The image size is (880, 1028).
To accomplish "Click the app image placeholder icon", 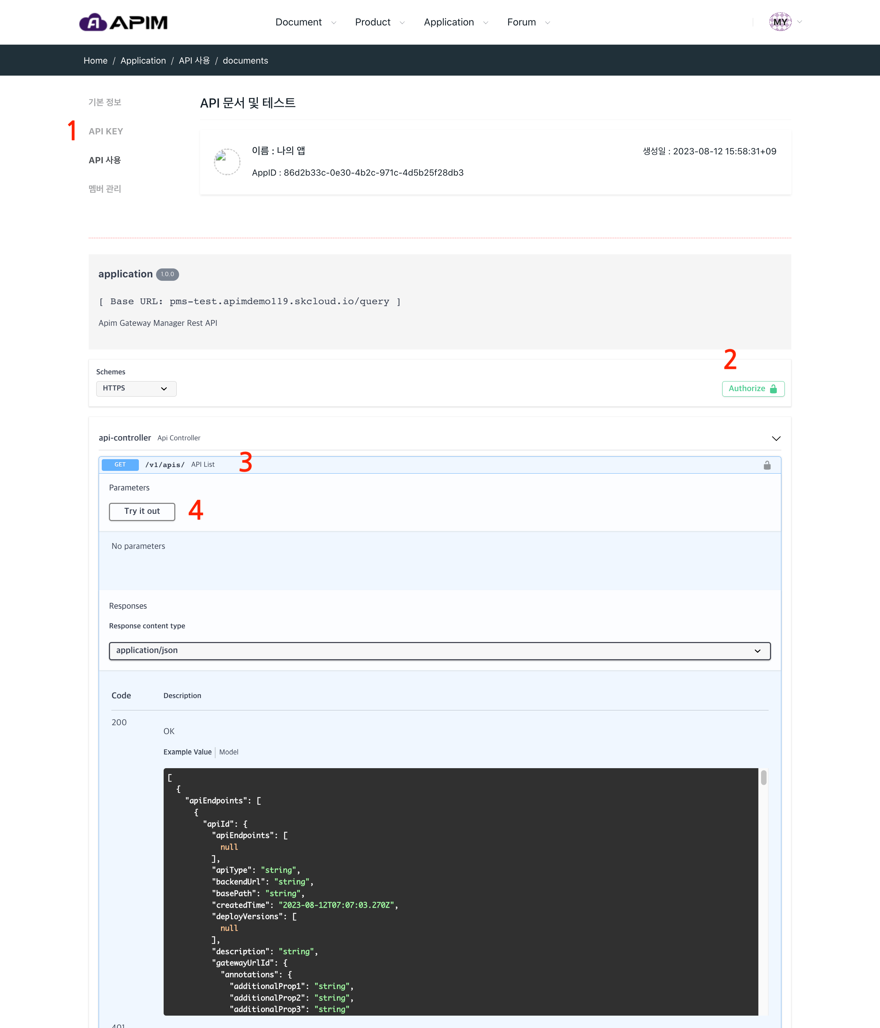I will point(227,161).
